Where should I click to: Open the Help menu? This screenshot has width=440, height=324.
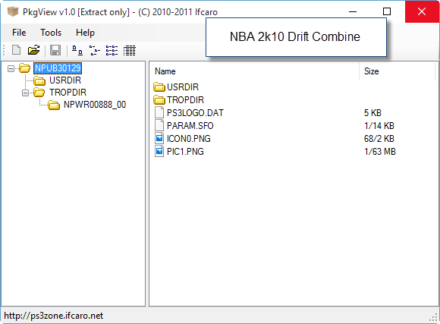(x=85, y=33)
